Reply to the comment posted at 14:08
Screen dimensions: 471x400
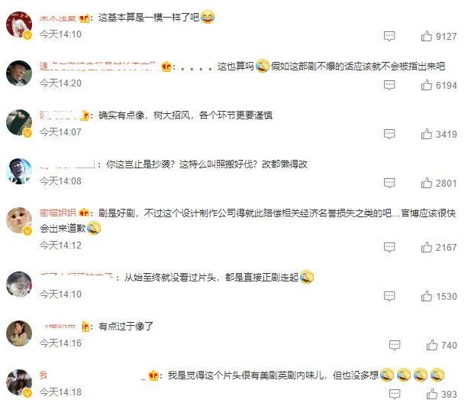[x=389, y=183]
